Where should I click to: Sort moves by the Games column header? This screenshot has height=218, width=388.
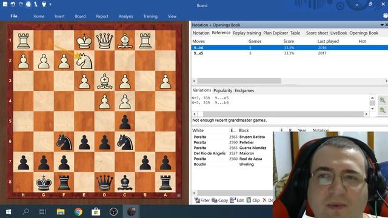[x=255, y=41]
